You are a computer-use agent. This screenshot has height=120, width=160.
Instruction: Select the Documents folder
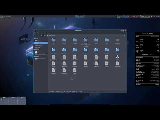pos(53,51)
